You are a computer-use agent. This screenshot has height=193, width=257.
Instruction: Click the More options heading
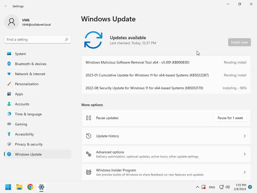[92, 105]
